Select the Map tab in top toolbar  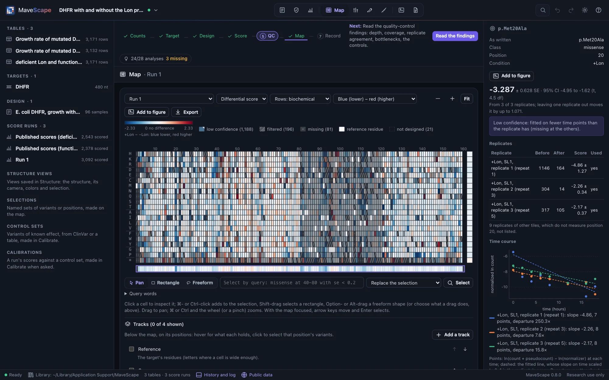335,10
